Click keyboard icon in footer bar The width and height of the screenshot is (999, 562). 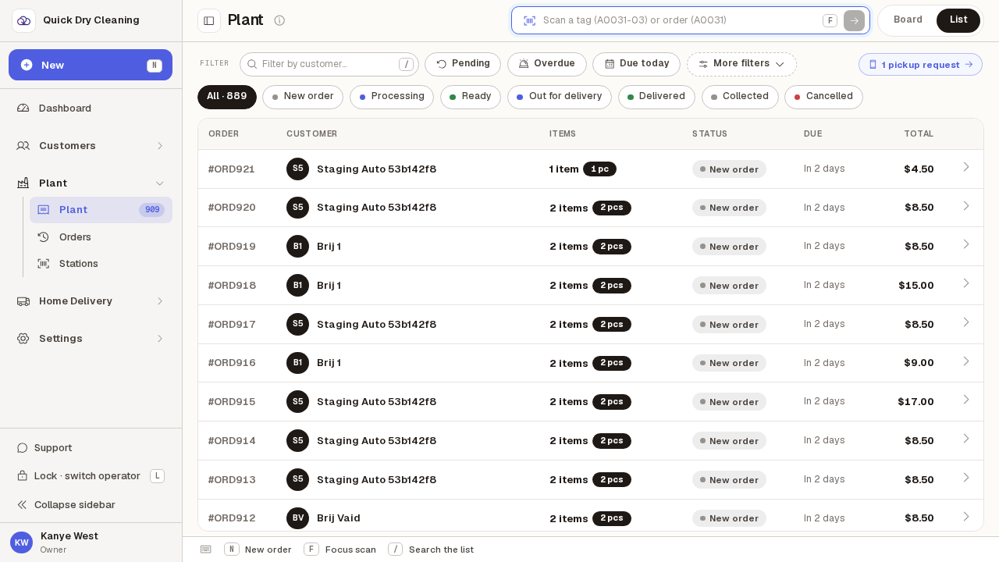(x=206, y=550)
